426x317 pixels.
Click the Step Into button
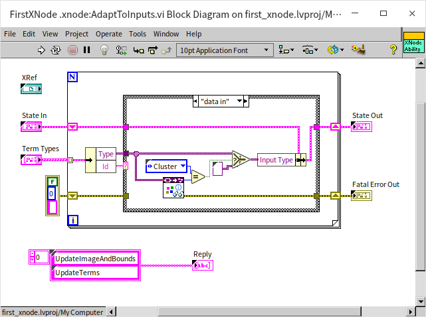click(138, 50)
